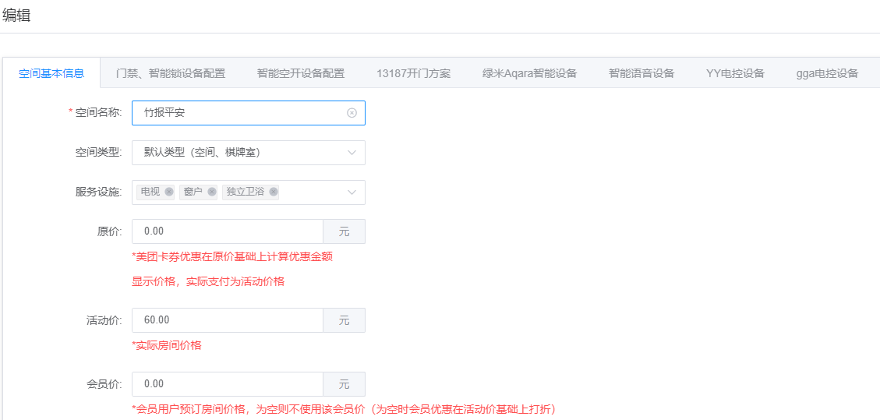
Task: Switch to the 智能语音设备 tab
Action: point(641,73)
